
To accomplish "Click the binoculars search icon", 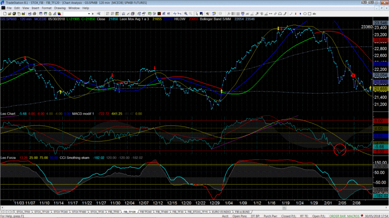I will tap(99, 14).
